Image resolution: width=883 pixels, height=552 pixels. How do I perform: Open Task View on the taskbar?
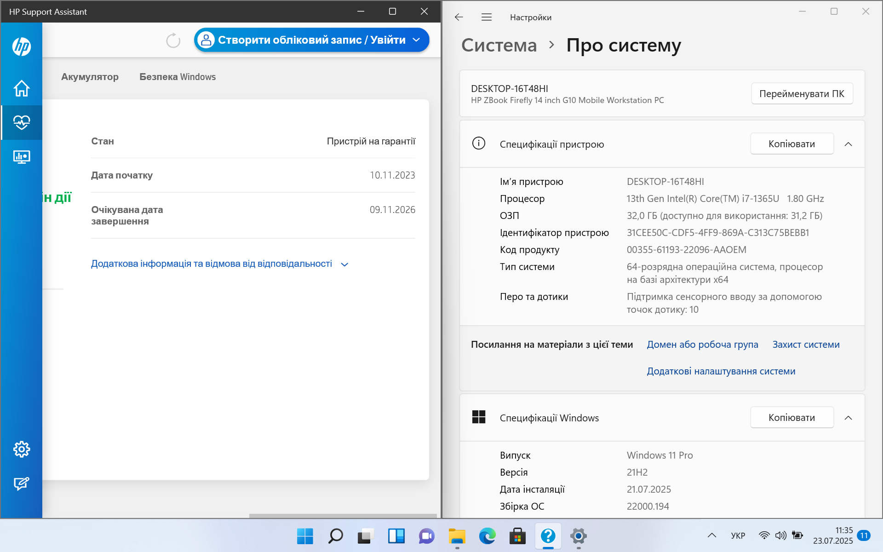(366, 536)
